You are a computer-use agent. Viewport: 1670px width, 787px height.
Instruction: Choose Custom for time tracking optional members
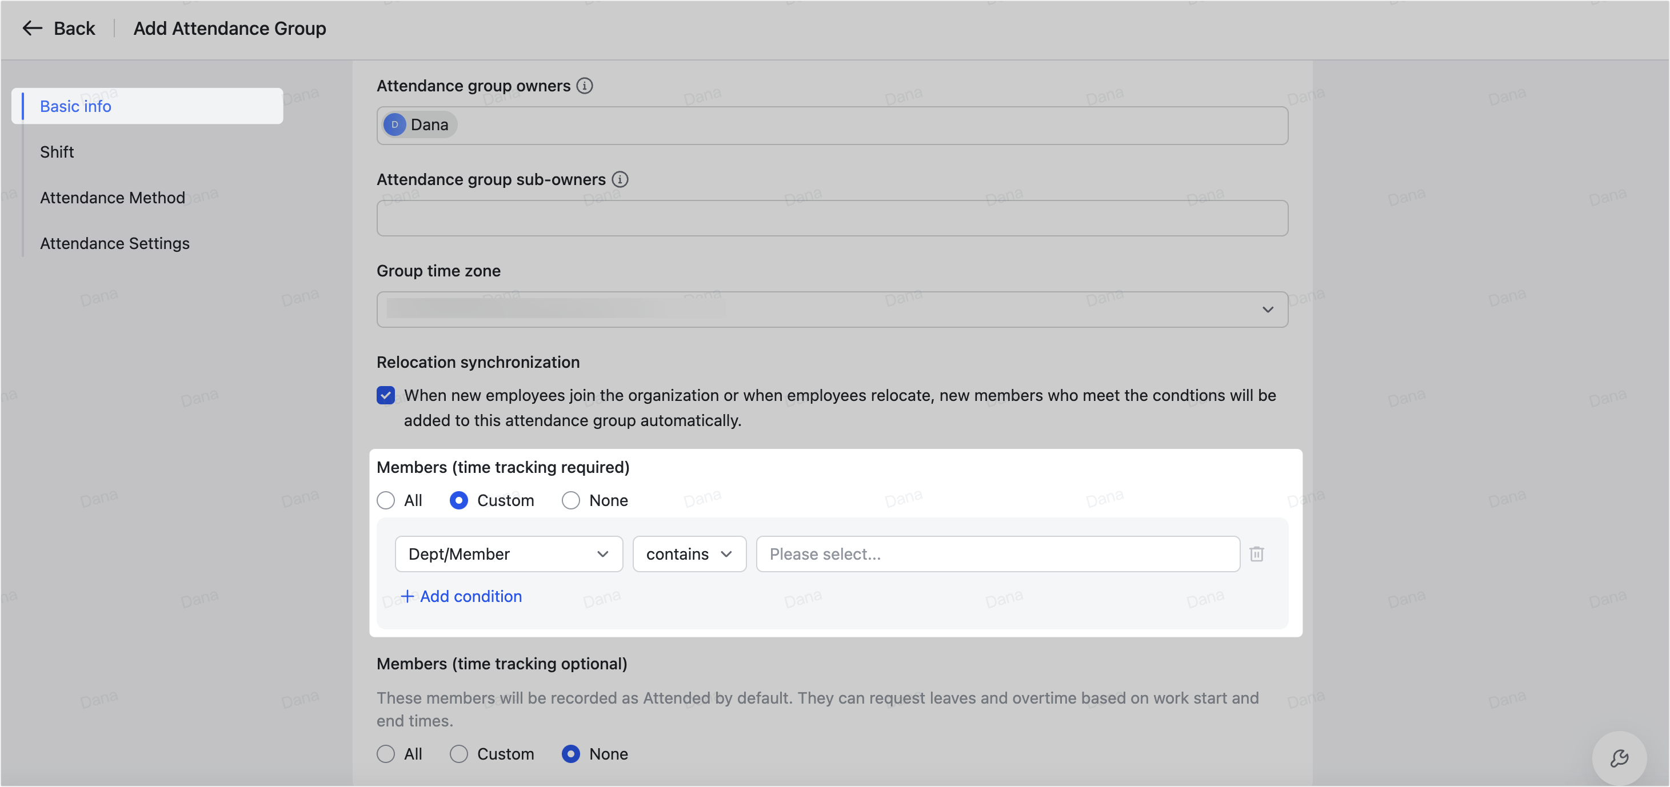coord(459,753)
